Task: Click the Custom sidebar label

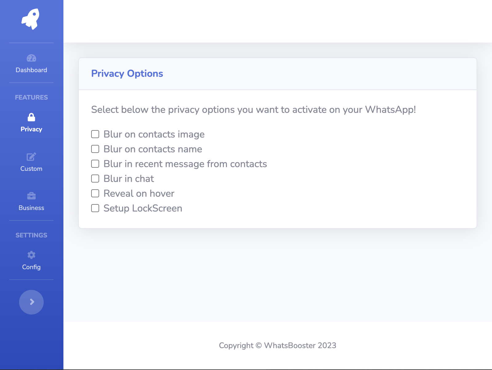Action: (31, 169)
